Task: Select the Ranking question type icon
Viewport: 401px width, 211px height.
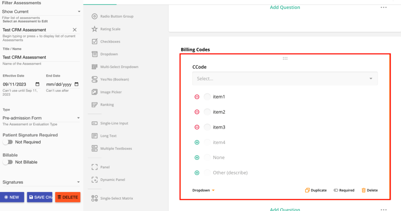Action: 94,105
